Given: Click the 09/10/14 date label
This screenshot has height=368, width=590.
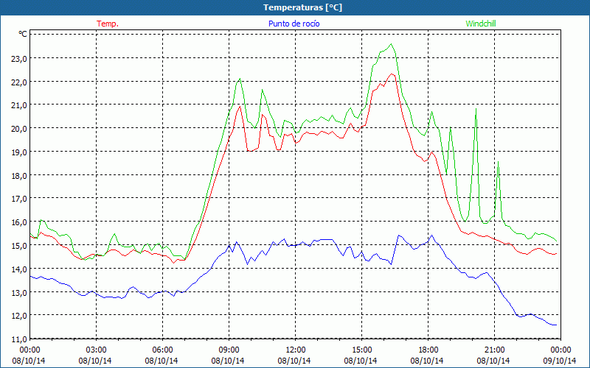Looking at the screenshot, I should click(560, 361).
